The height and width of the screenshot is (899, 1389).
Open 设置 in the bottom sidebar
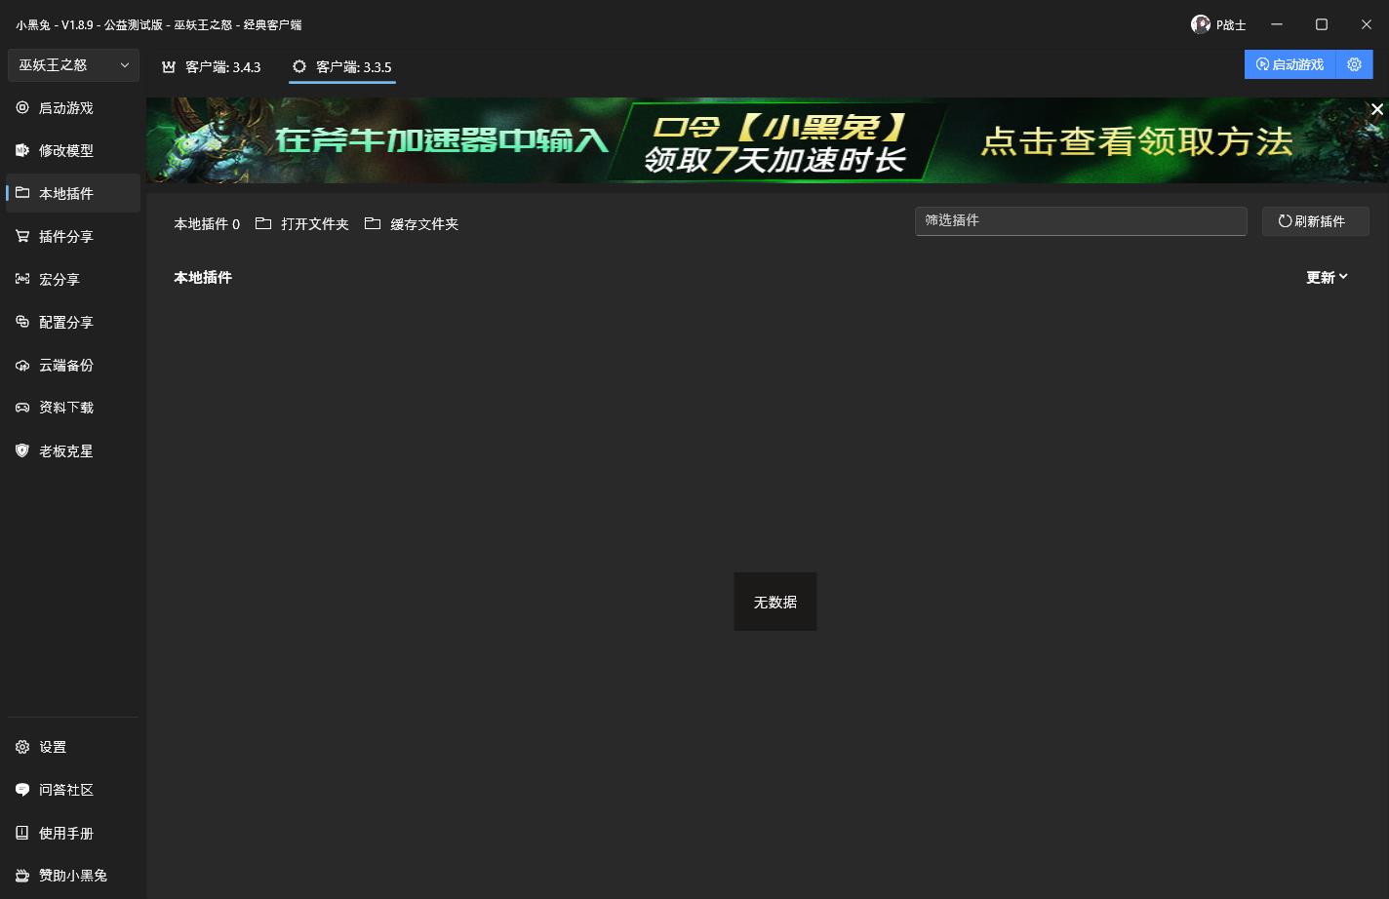click(x=53, y=748)
